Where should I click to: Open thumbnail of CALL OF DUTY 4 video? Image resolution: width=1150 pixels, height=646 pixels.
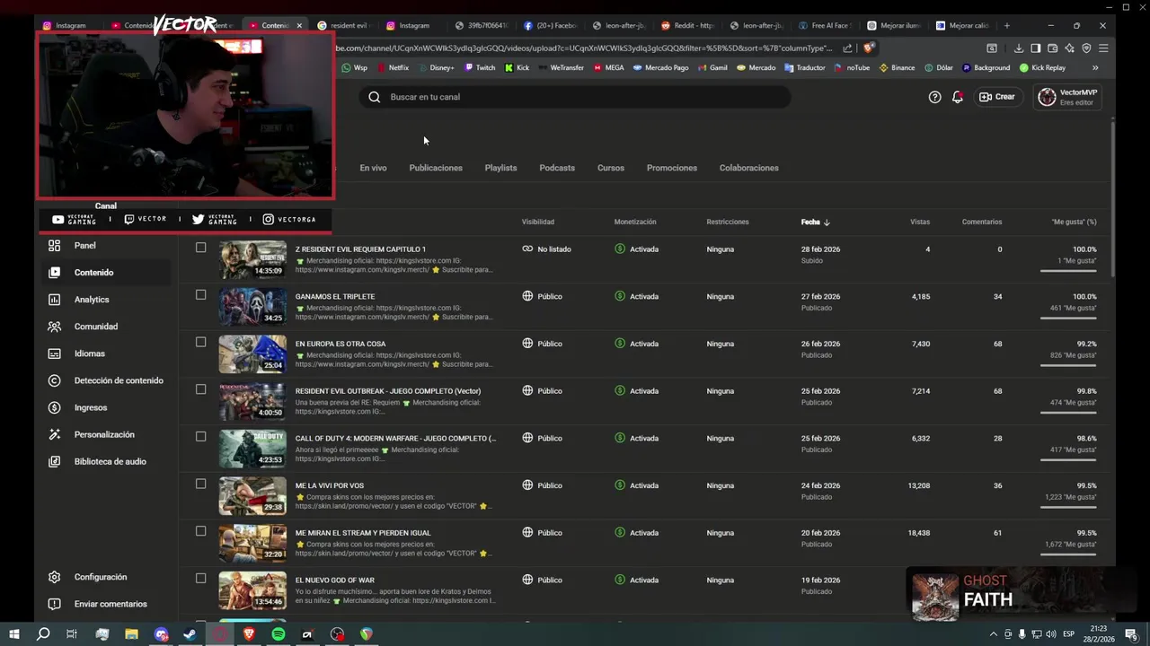tap(252, 449)
